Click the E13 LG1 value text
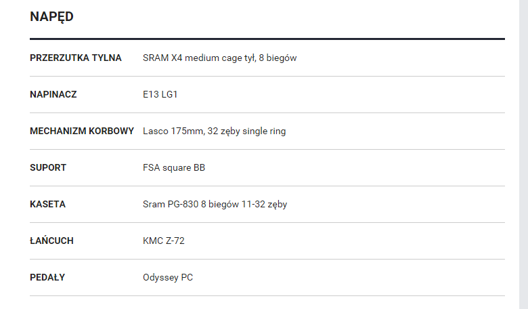 point(160,94)
